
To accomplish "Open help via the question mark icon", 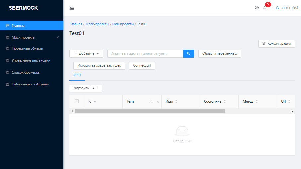I will point(257,8).
